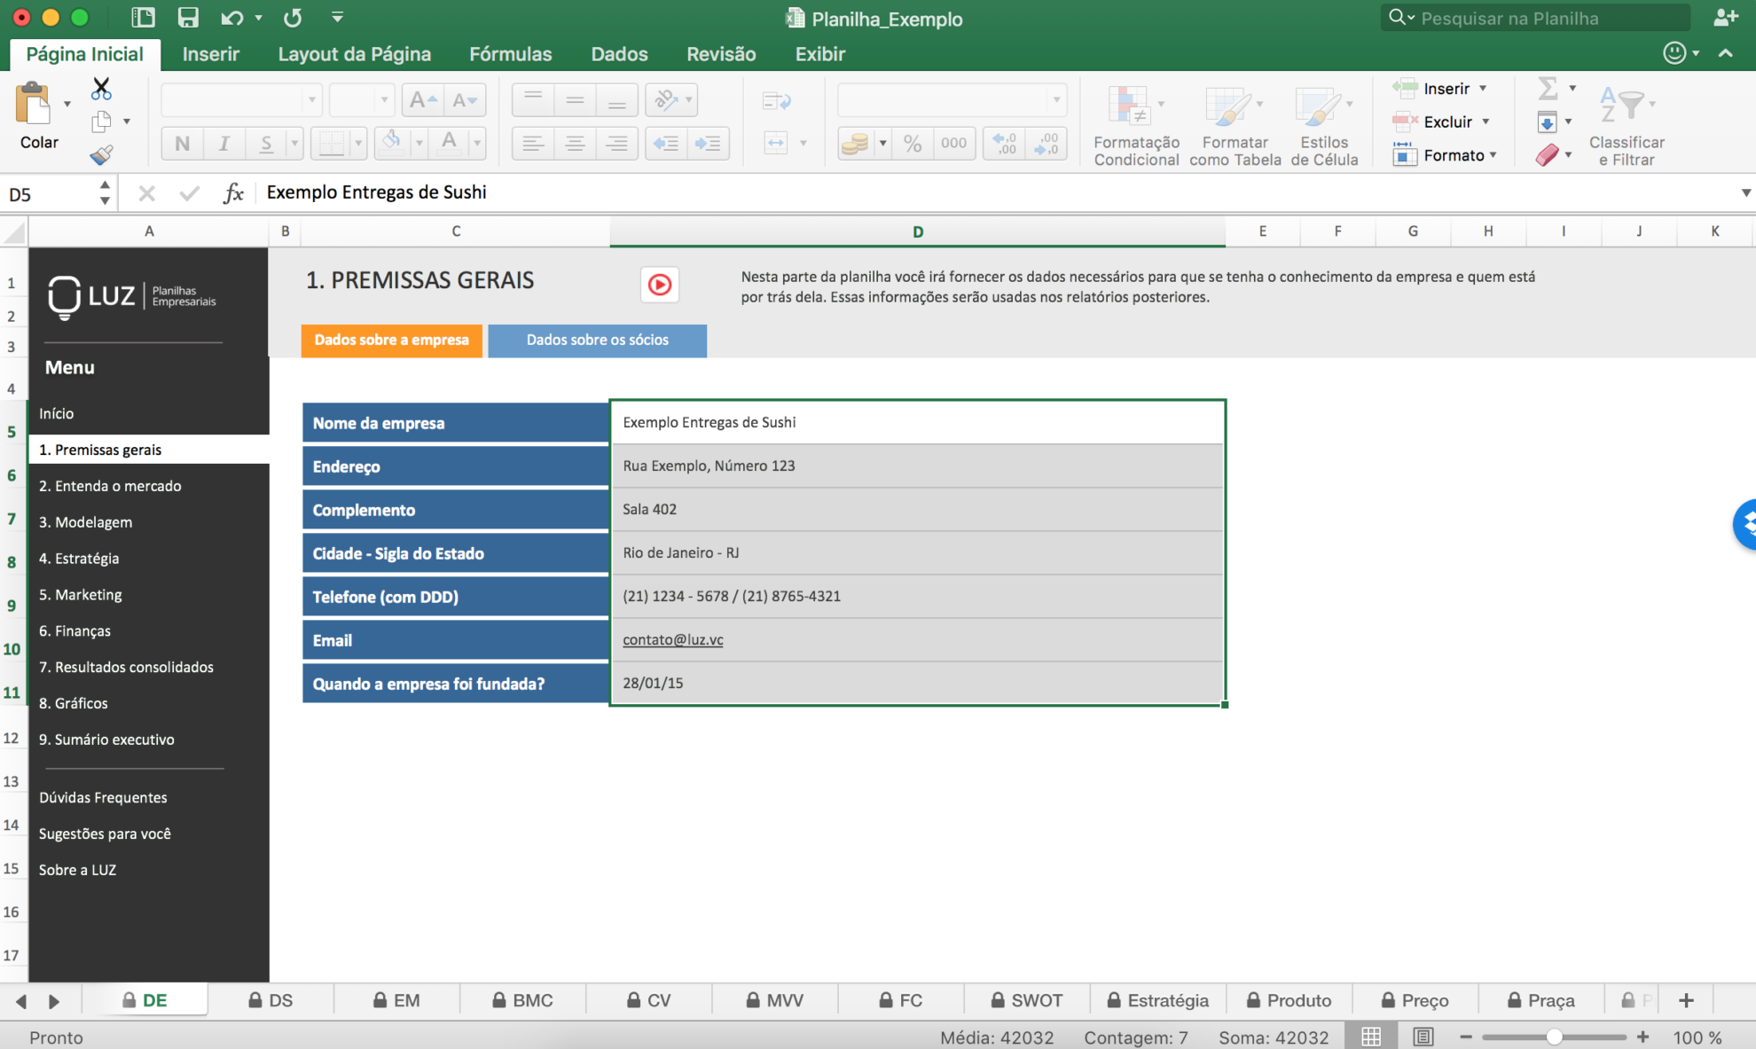Click the format painter brush icon

[101, 155]
